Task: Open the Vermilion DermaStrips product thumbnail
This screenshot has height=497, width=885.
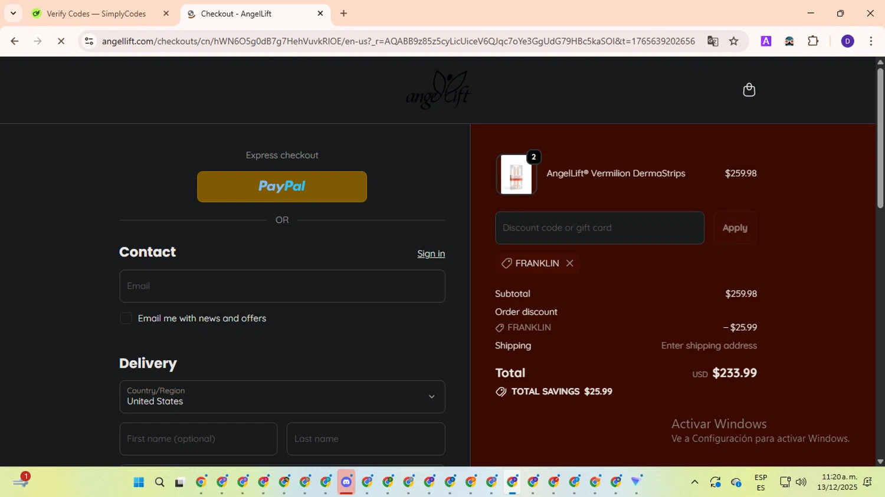Action: point(516,175)
